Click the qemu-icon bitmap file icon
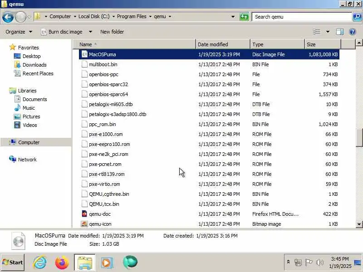Screen dimensions: 363x272 pyautogui.click(x=84, y=223)
